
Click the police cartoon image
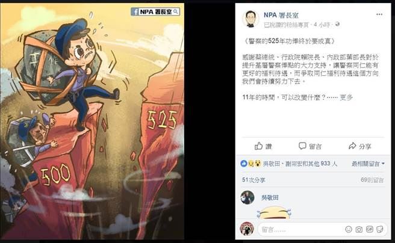pos(92,121)
